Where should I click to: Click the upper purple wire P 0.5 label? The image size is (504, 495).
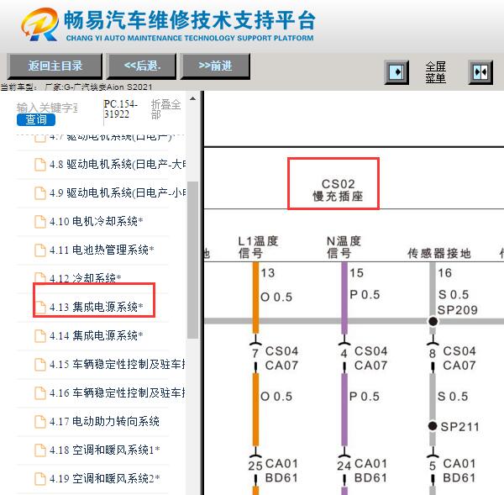pos(365,295)
